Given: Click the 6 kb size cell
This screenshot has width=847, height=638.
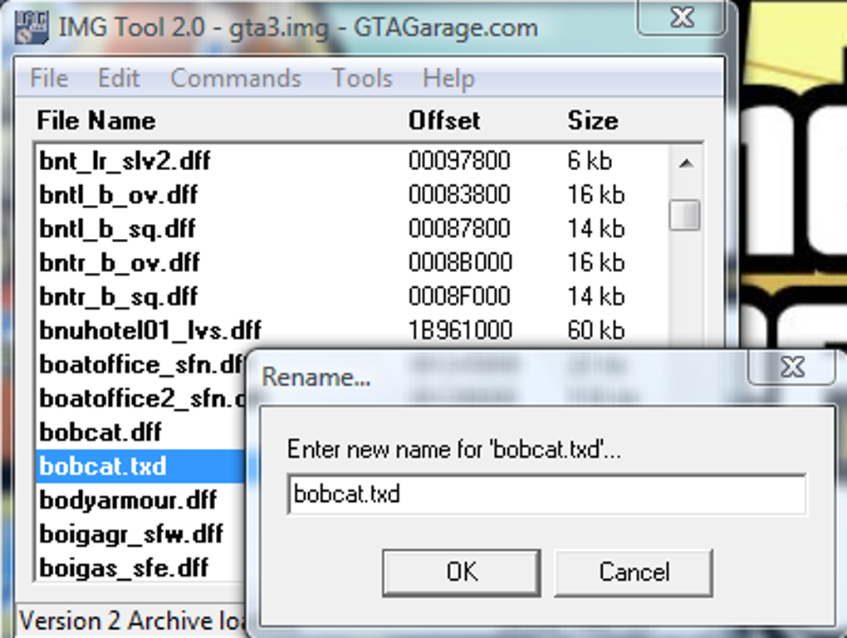Looking at the screenshot, I should (x=590, y=161).
